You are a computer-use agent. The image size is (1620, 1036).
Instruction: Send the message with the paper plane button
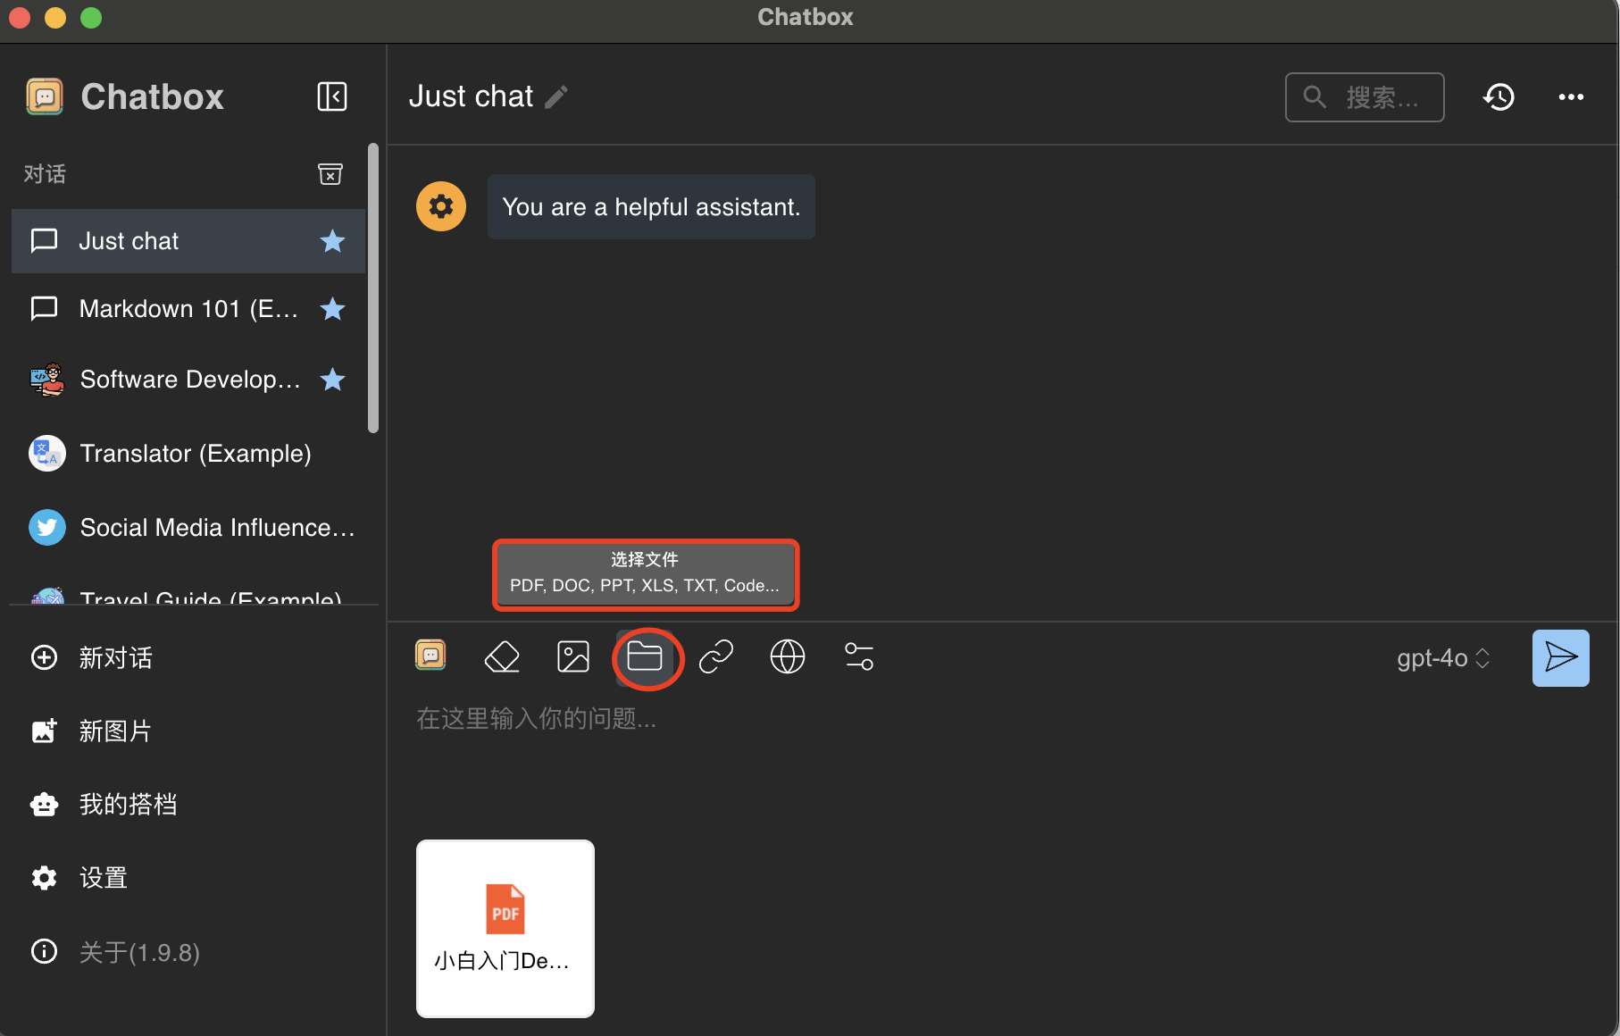coord(1561,658)
